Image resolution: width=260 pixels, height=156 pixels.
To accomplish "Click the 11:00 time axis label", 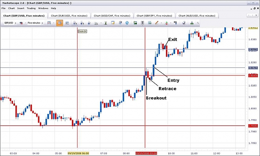I will coord(194,154).
